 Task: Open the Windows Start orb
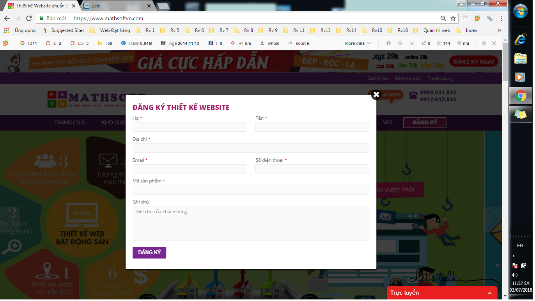pos(521,12)
